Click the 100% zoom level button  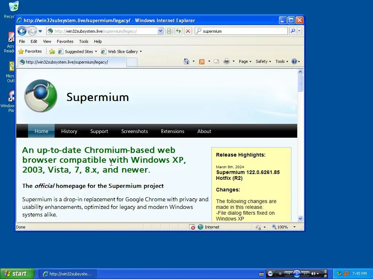pyautogui.click(x=280, y=227)
